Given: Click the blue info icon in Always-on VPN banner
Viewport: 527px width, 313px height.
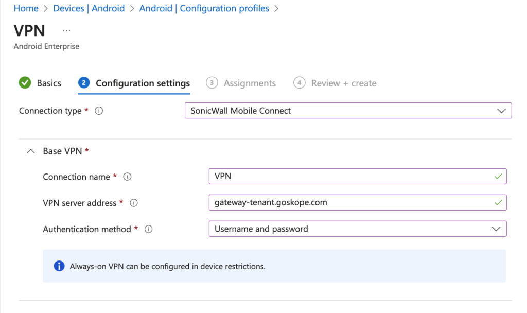Looking at the screenshot, I should click(x=59, y=266).
